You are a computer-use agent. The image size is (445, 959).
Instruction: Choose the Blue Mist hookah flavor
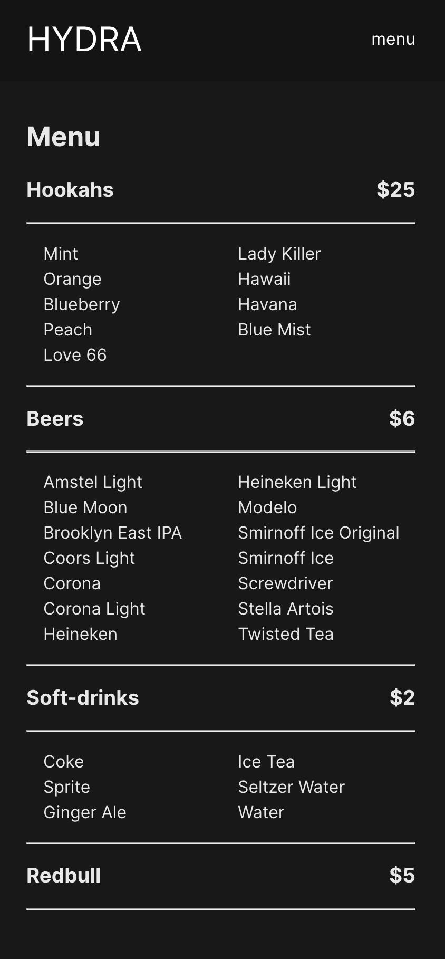click(x=274, y=330)
